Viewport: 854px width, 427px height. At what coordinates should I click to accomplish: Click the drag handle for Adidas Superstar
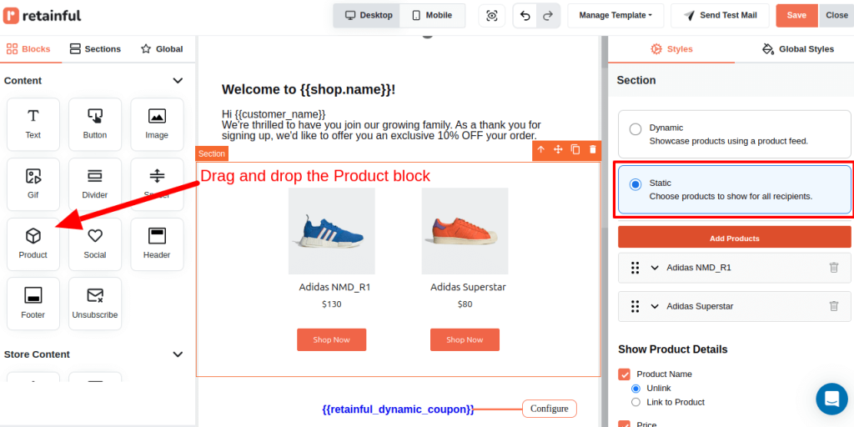(x=635, y=306)
